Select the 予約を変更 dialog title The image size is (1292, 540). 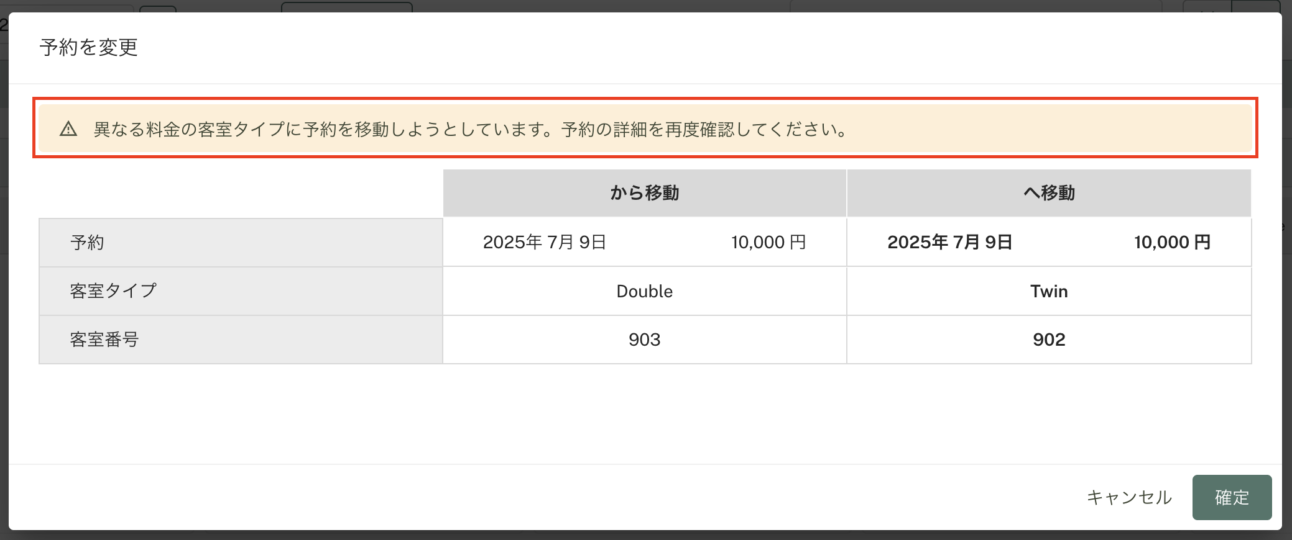pos(89,47)
